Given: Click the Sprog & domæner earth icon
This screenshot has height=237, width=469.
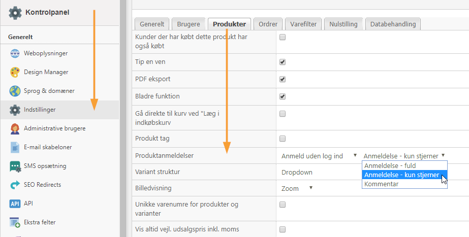Looking at the screenshot, I should pyautogui.click(x=15, y=91).
